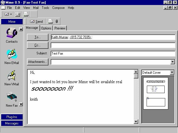Click the Mime application icon in title bar
The image size is (178, 133).
coord(3,2)
